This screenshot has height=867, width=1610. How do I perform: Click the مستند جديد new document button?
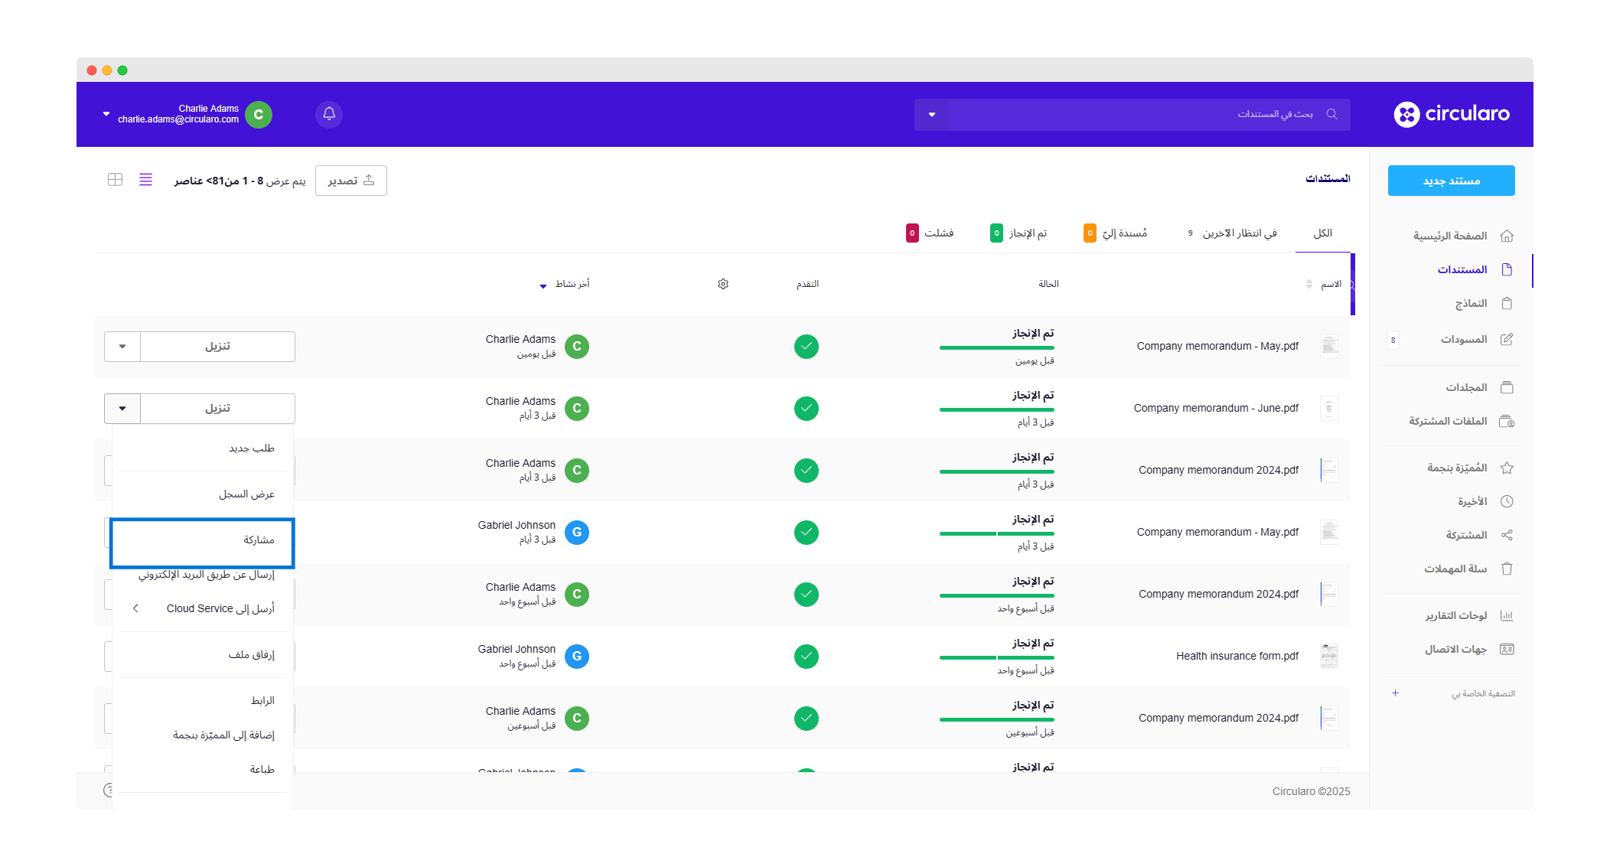(x=1451, y=181)
